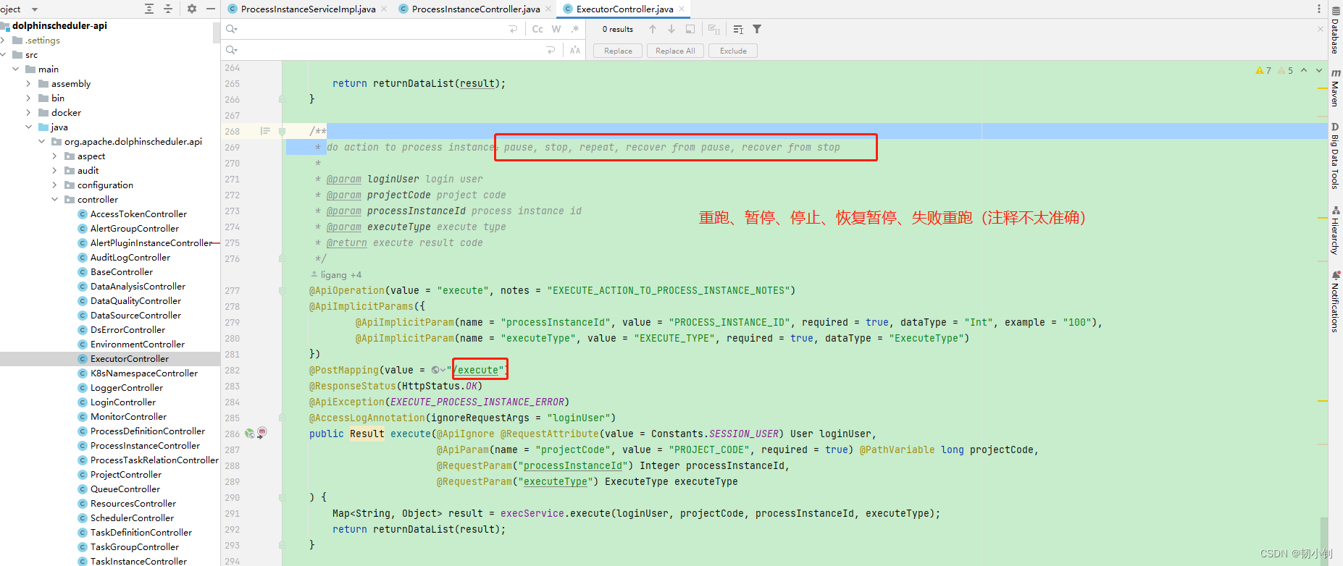Toggle Regex search option
This screenshot has height=566, width=1343.
(575, 29)
